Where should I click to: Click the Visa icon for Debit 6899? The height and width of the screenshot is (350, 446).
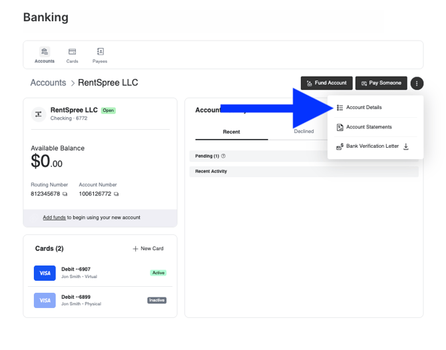[45, 300]
